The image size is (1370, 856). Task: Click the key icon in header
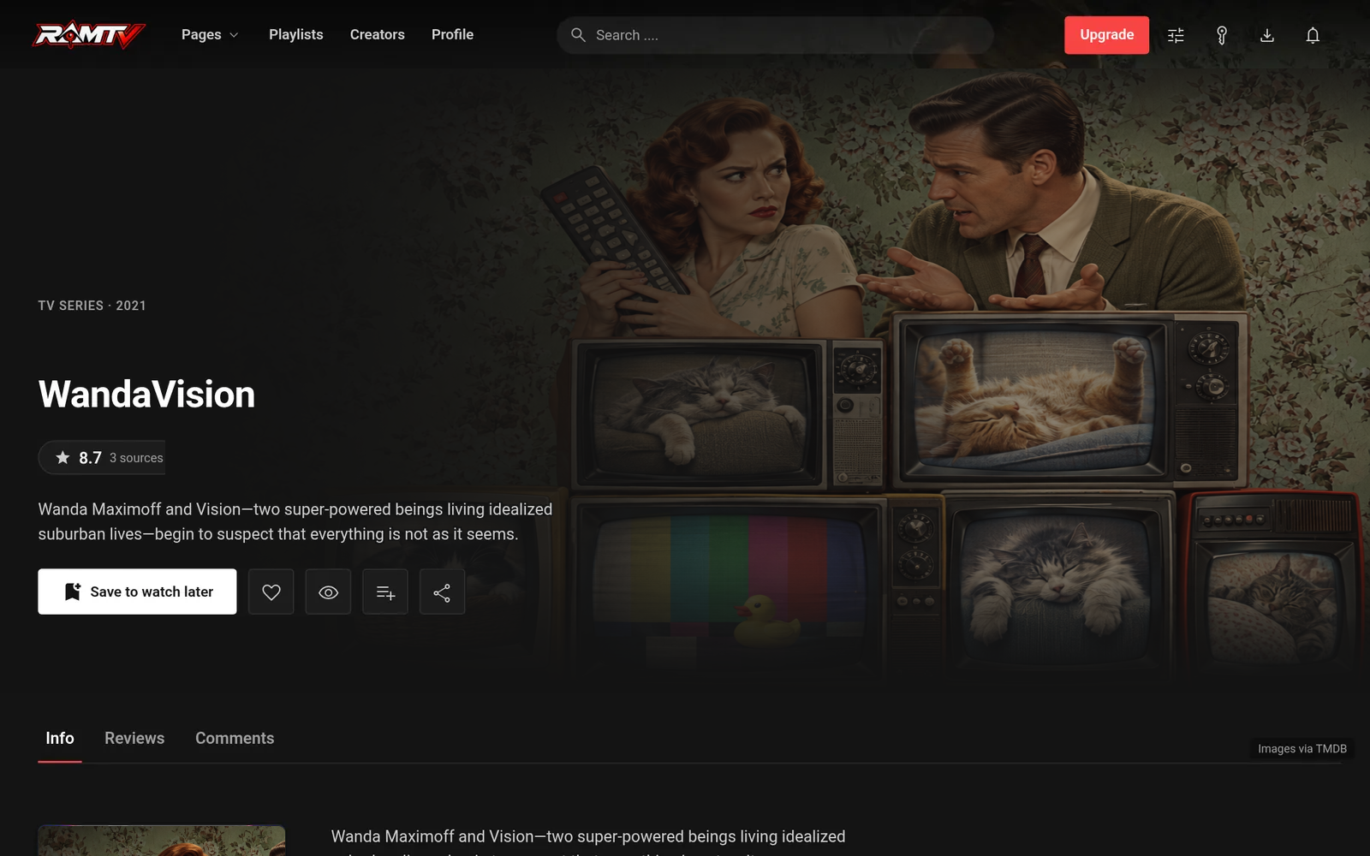click(x=1222, y=35)
